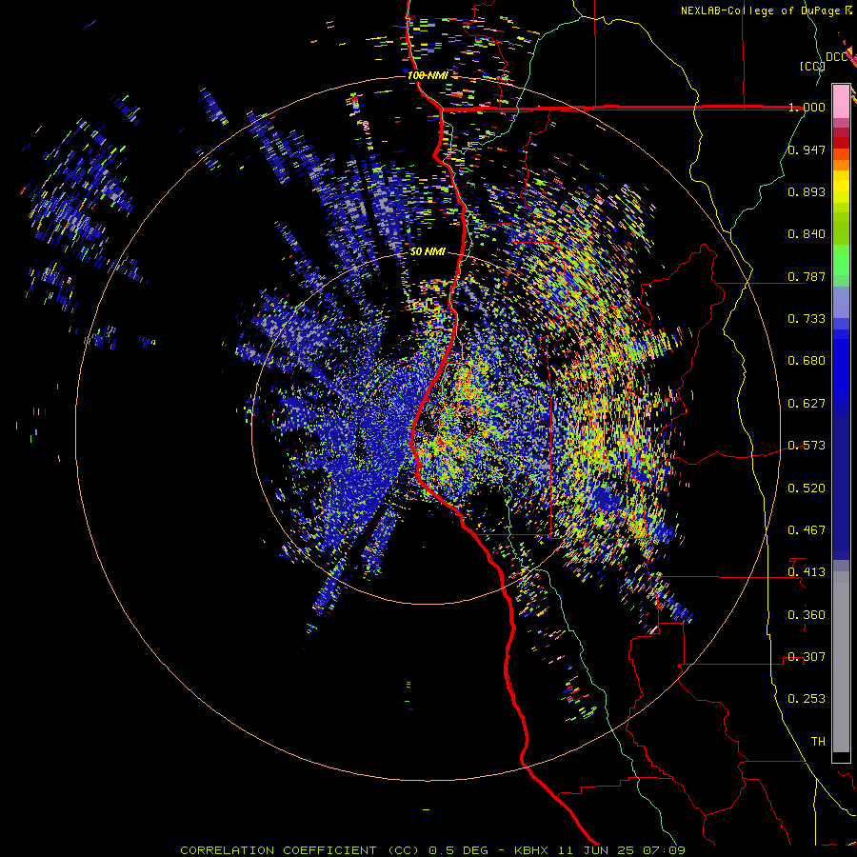Viewport: 857px width, 857px height.
Task: Select the 0.840 color scale value
Action: (x=807, y=234)
